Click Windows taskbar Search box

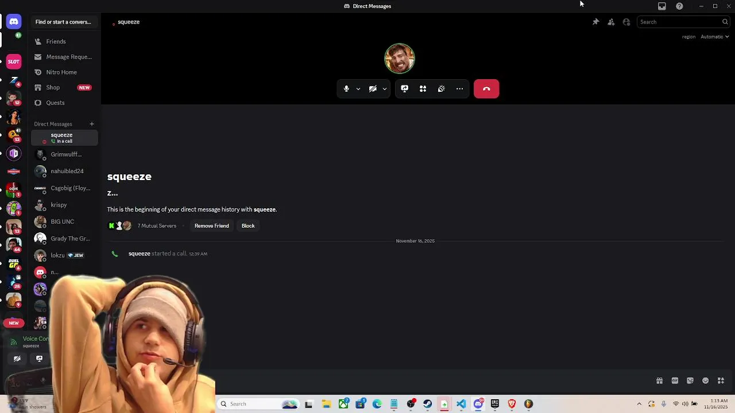[x=257, y=404]
